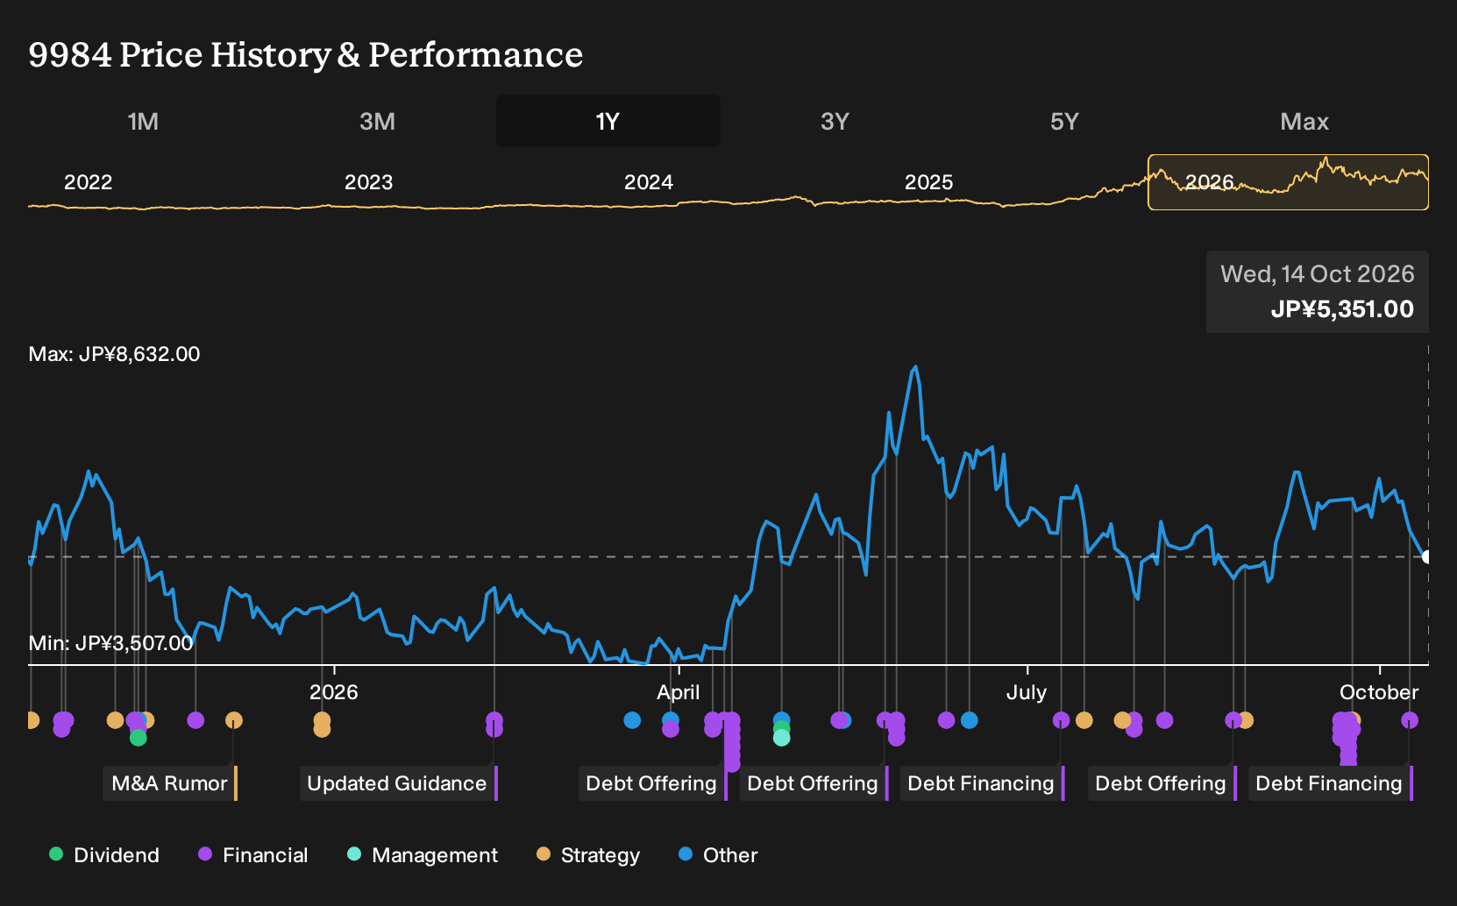This screenshot has height=906, width=1457.
Task: Select the purple marker right of the October label
Action: [1409, 720]
